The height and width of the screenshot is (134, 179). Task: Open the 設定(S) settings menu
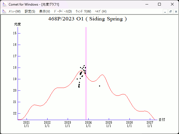coord(30,11)
